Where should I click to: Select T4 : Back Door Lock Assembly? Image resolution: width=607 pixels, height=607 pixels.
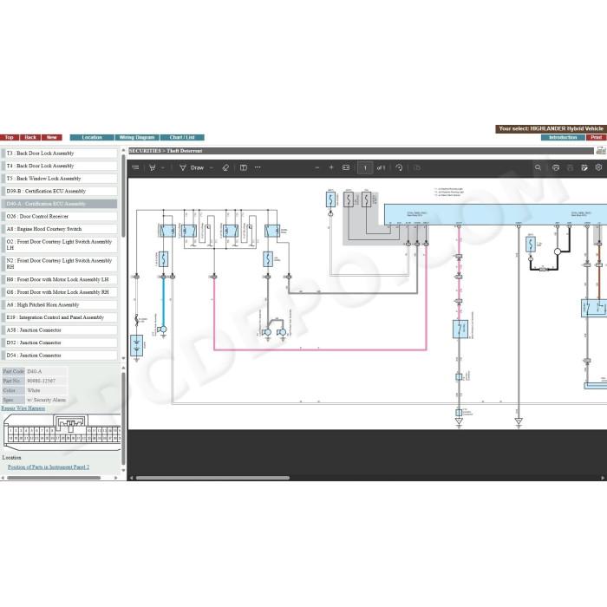pos(59,166)
